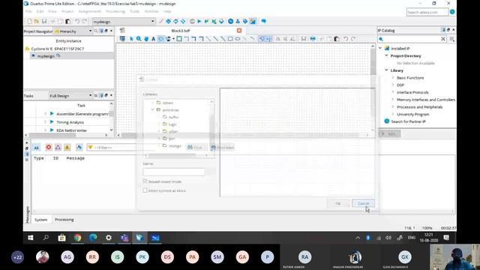Open Chrome from the taskbar
The image size is (480, 270).
point(77,238)
